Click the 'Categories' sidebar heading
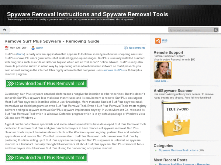This screenshot has width=221, height=165. pos(164,146)
